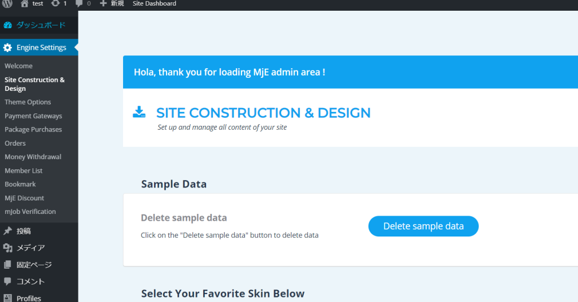Click the plus 新規 new content icon

(x=103, y=3)
